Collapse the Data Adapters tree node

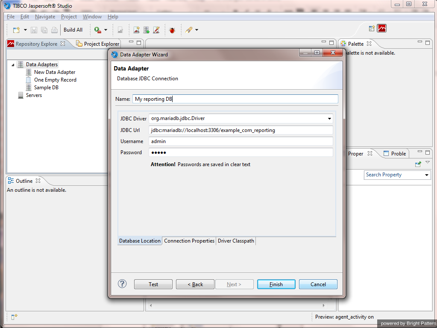13,65
